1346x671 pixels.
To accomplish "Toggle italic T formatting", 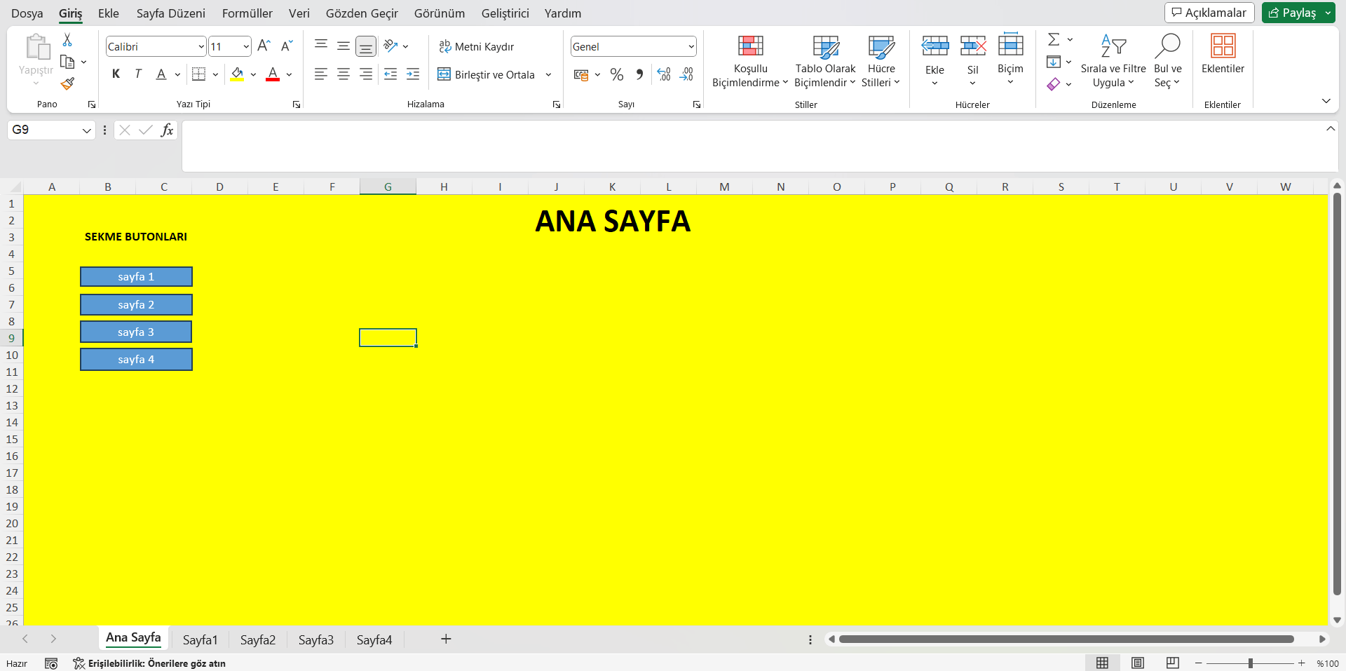I will 138,74.
